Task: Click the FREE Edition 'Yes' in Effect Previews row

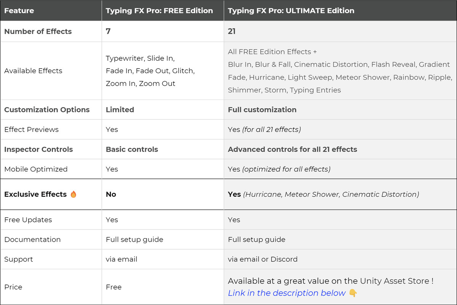Action: pyautogui.click(x=112, y=130)
